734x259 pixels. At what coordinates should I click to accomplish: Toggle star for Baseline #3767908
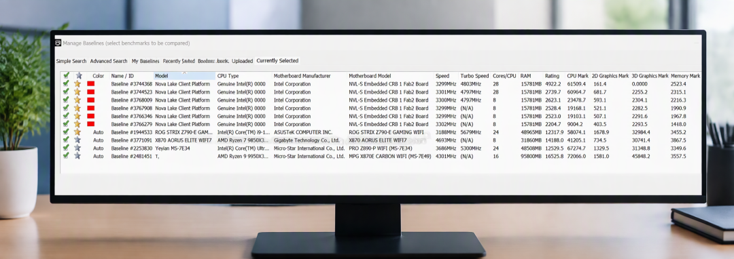[x=77, y=108]
